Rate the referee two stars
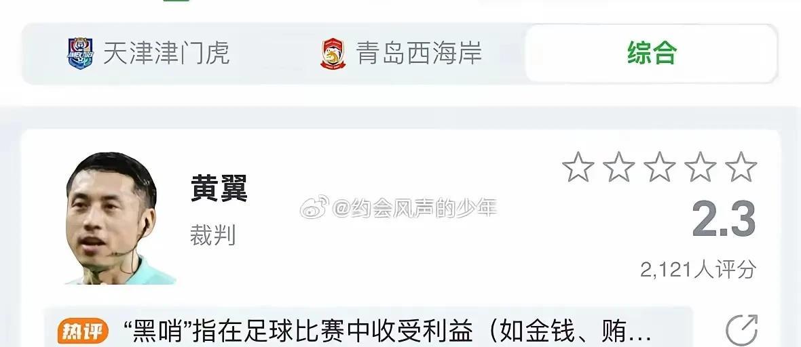Image resolution: width=801 pixels, height=347 pixels. pos(618,167)
